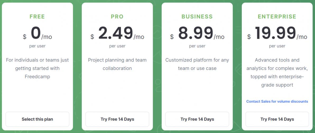The image size is (315, 133).
Task: Select the ENTERPRISE plan title
Action: point(277,17)
